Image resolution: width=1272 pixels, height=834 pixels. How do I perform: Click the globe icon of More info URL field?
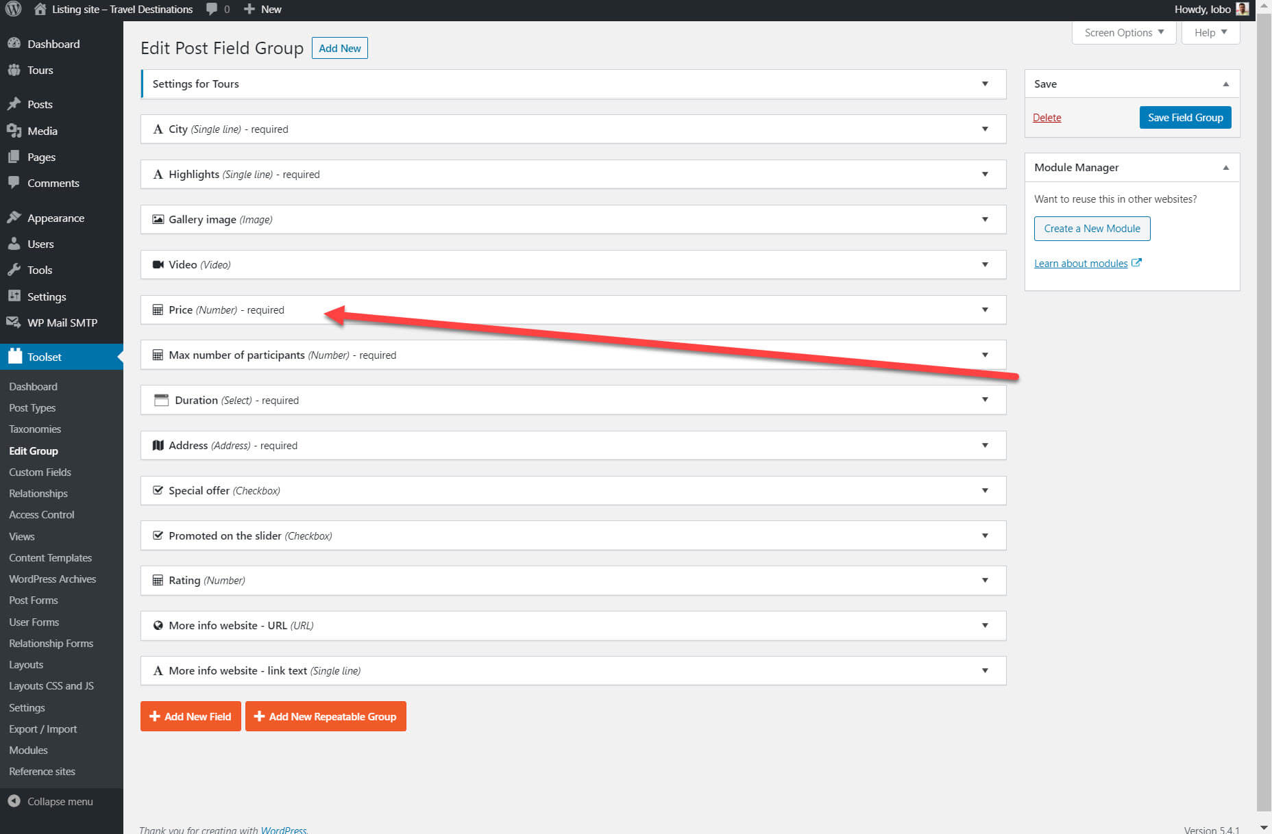coord(158,625)
